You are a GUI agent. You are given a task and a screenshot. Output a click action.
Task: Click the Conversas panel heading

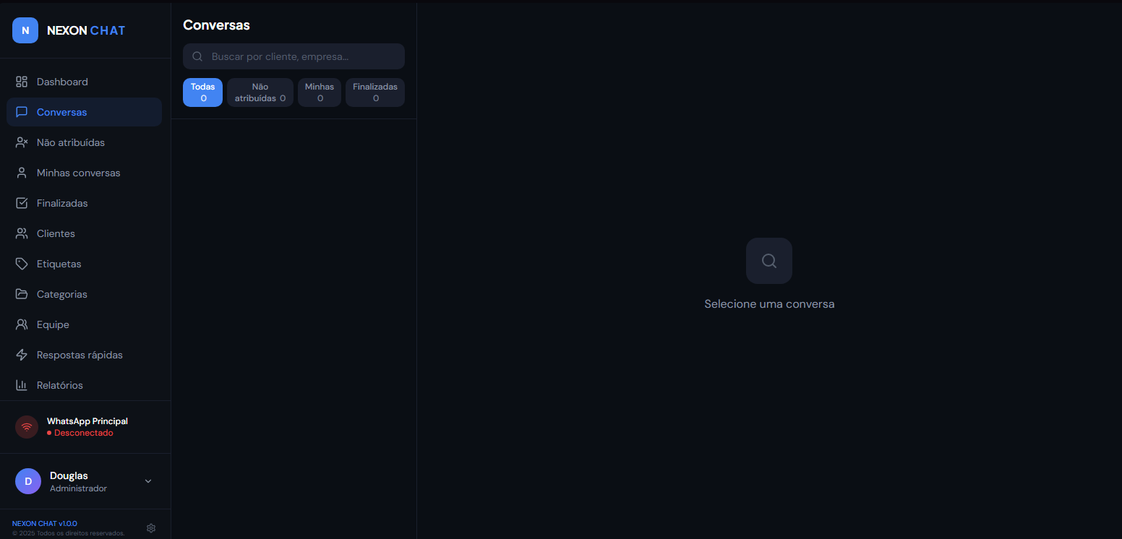pos(216,25)
